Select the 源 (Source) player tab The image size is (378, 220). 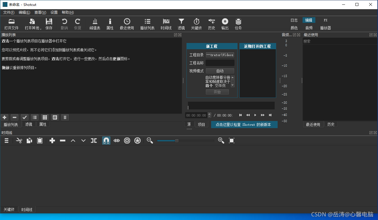pos(189,124)
